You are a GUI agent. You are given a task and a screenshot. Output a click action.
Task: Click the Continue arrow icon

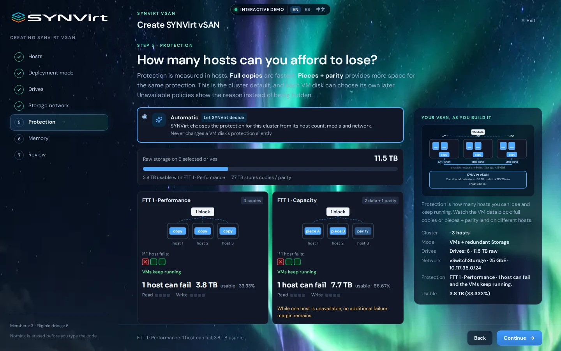click(532, 338)
